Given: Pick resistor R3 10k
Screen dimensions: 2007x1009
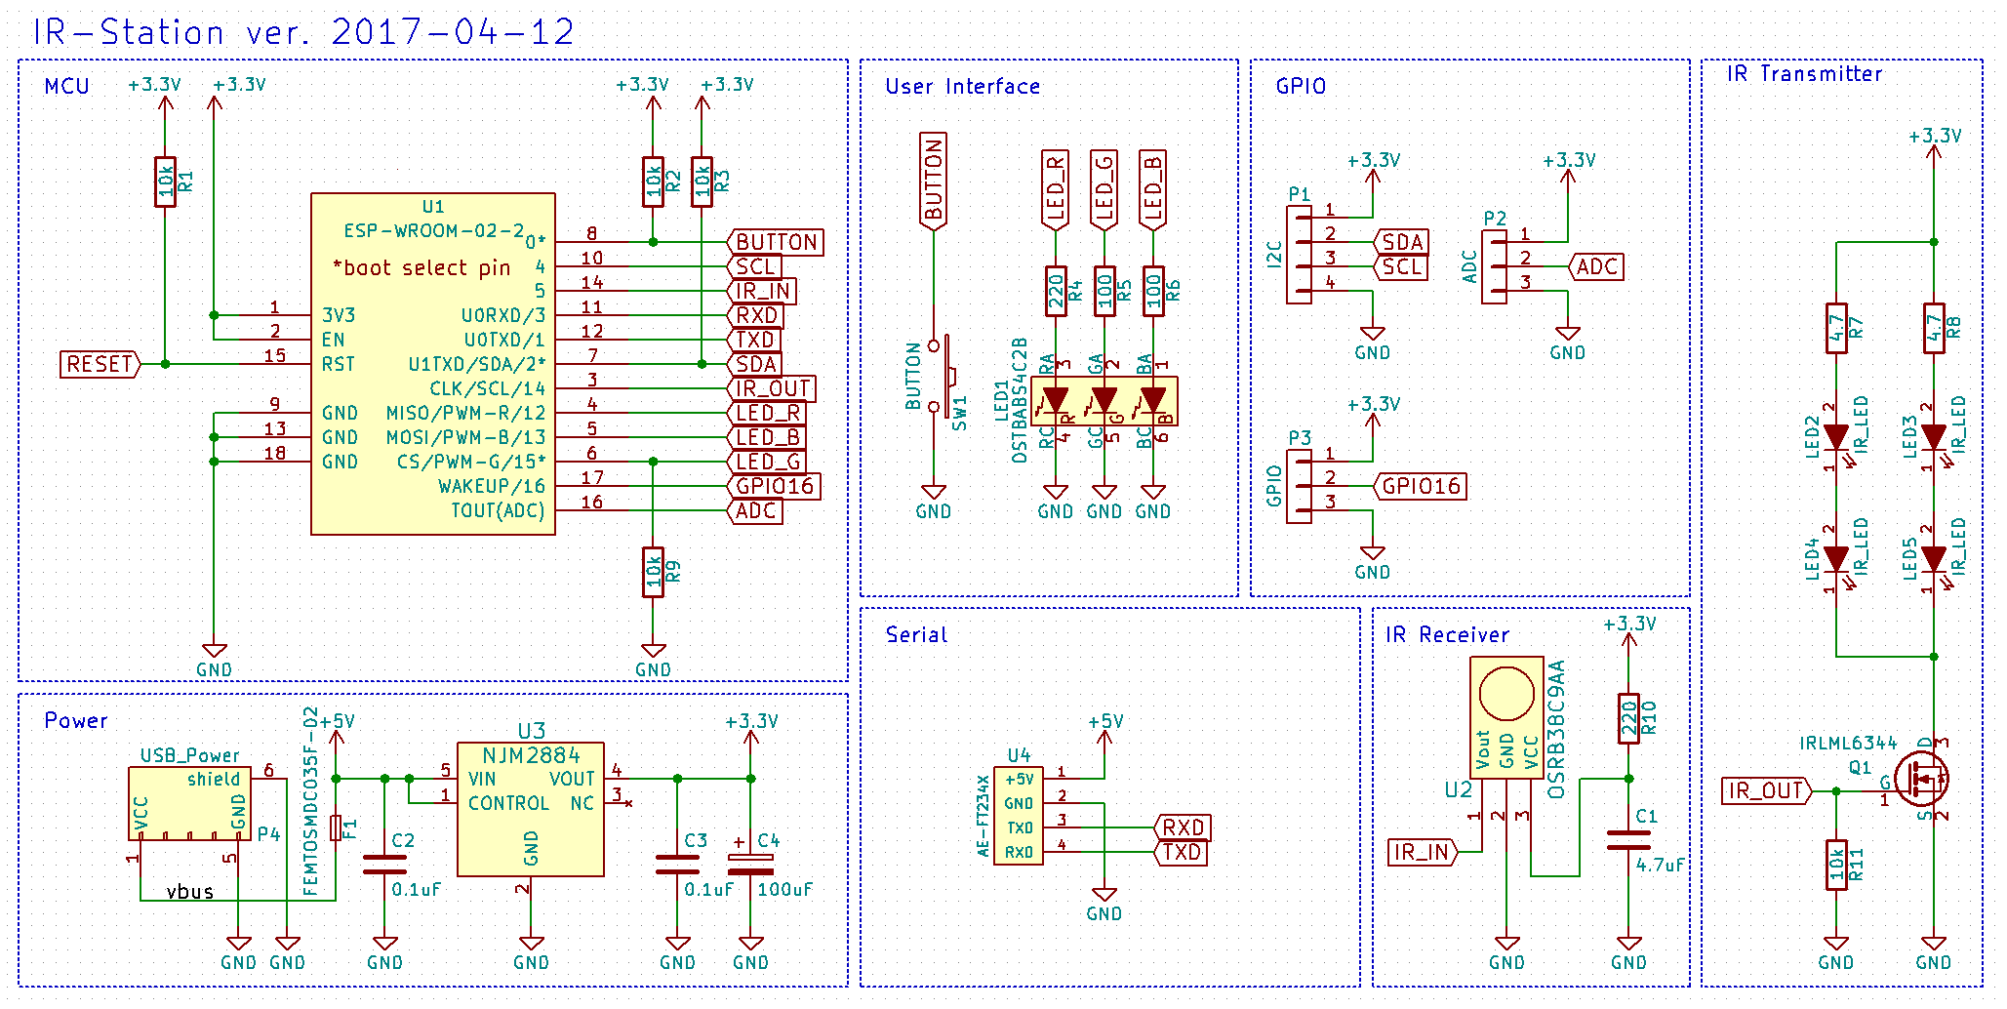Looking at the screenshot, I should pos(702,182).
